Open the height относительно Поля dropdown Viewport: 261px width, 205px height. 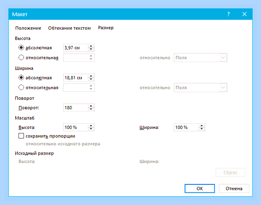tap(200, 58)
